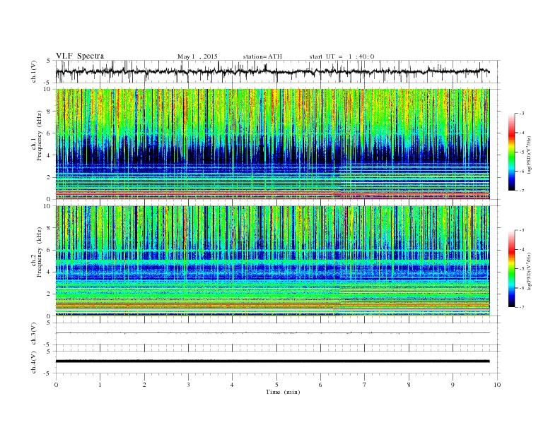This screenshot has height=432, width=560.
Task: Click the "10" tick label on the time axis
Action: tap(497, 385)
